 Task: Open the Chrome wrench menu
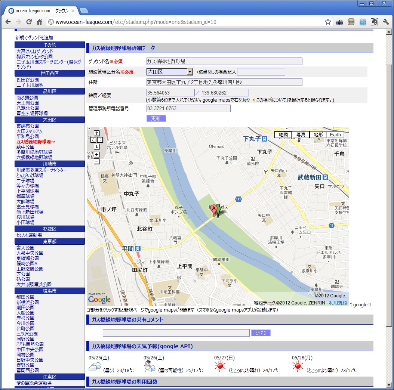pyautogui.click(x=386, y=22)
